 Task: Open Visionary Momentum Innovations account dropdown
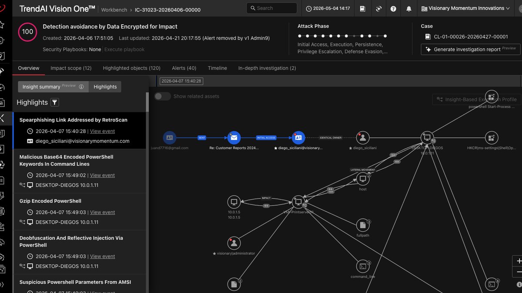tap(469, 8)
